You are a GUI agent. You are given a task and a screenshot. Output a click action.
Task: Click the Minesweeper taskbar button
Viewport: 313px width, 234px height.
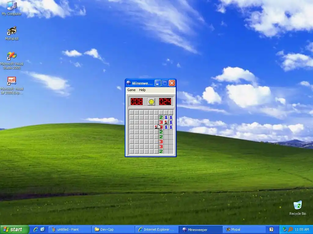201,229
